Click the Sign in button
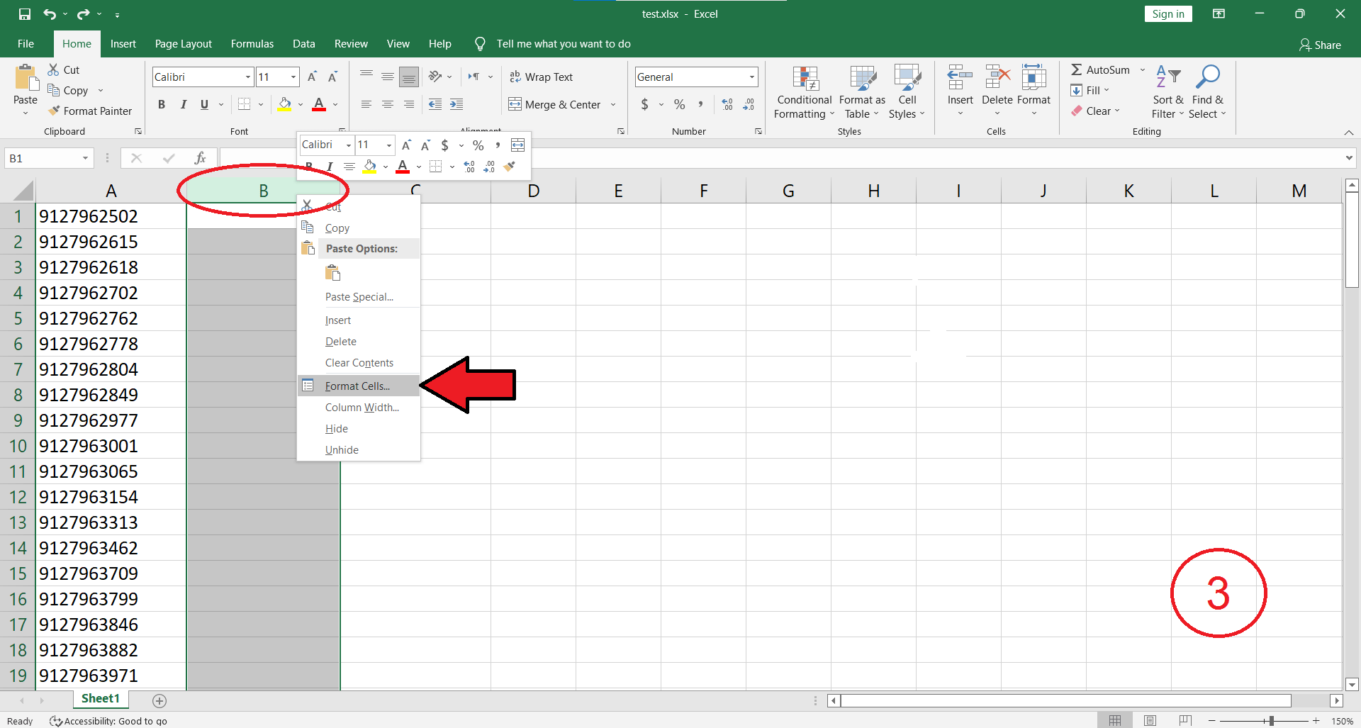The image size is (1361, 728). pos(1167,14)
